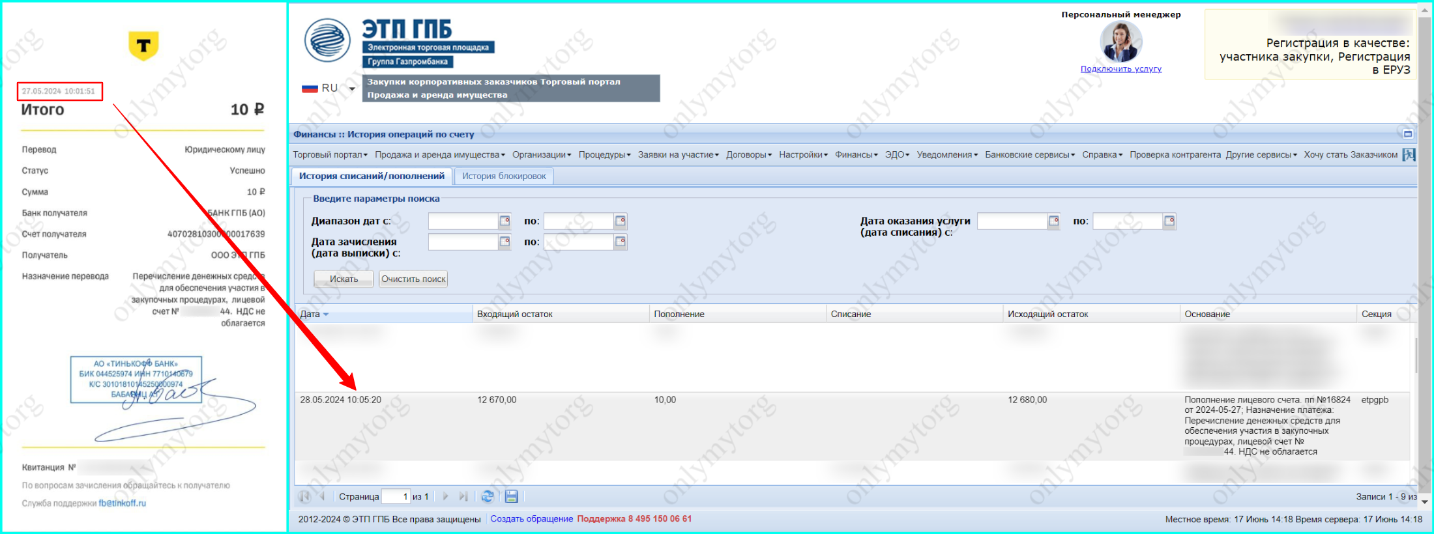This screenshot has height=534, width=1434.
Task: Switch to 'История блокировок' tab
Action: (x=504, y=176)
